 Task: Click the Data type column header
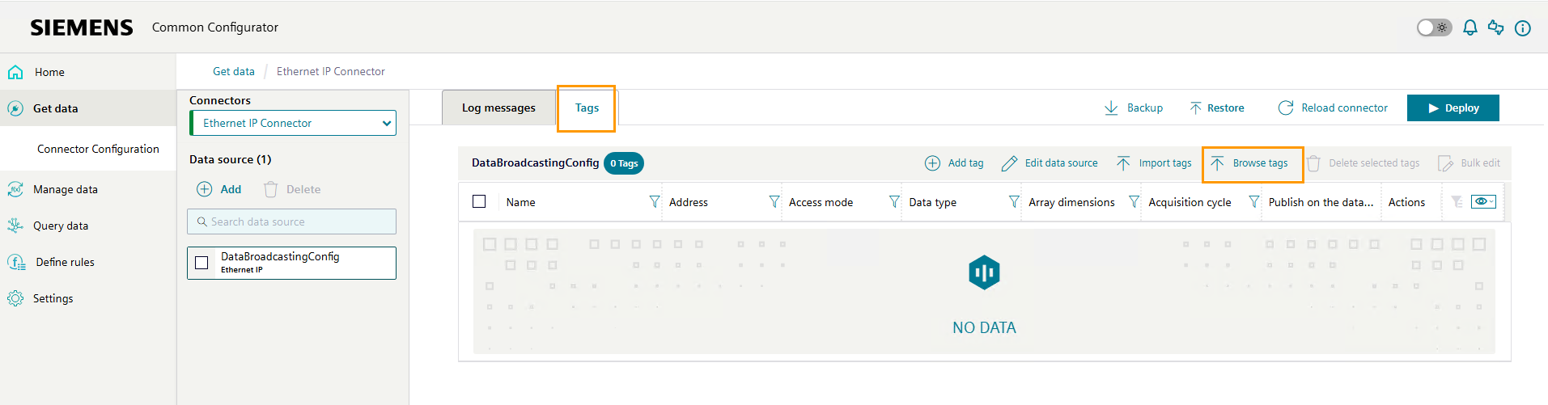(x=932, y=202)
